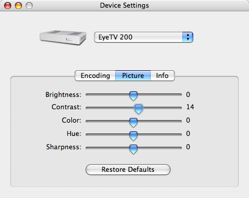Click the Sharpness slider thumb
The height and width of the screenshot is (198, 249).
pyautogui.click(x=133, y=149)
